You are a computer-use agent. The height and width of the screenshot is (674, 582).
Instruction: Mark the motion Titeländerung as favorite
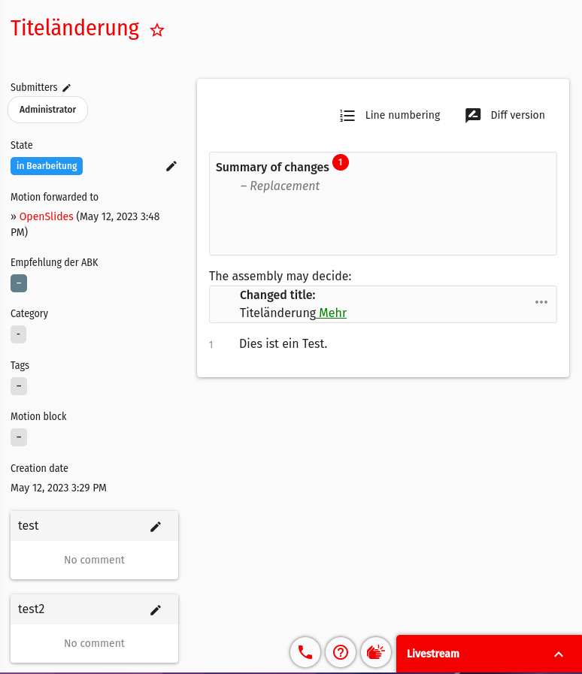pos(157,30)
